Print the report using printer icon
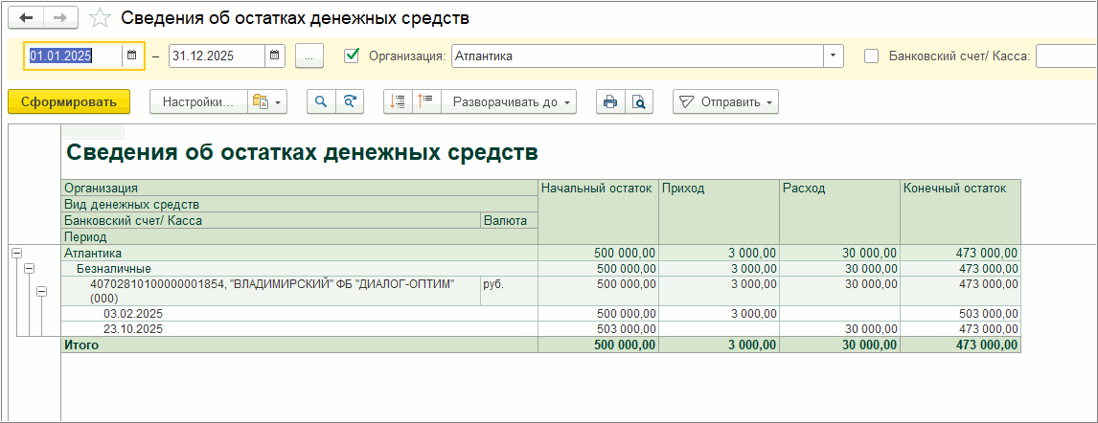1098x423 pixels. [609, 102]
